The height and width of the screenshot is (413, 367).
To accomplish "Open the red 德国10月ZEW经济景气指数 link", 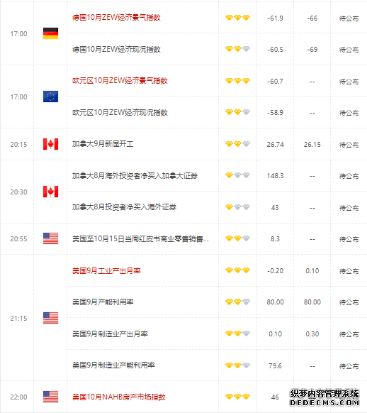I will 116,18.
